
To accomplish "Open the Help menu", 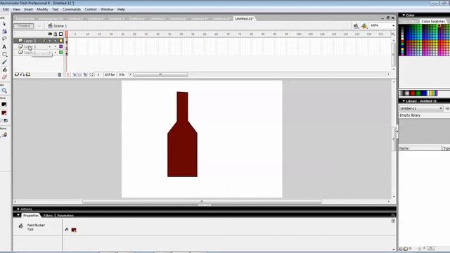I will click(x=121, y=9).
